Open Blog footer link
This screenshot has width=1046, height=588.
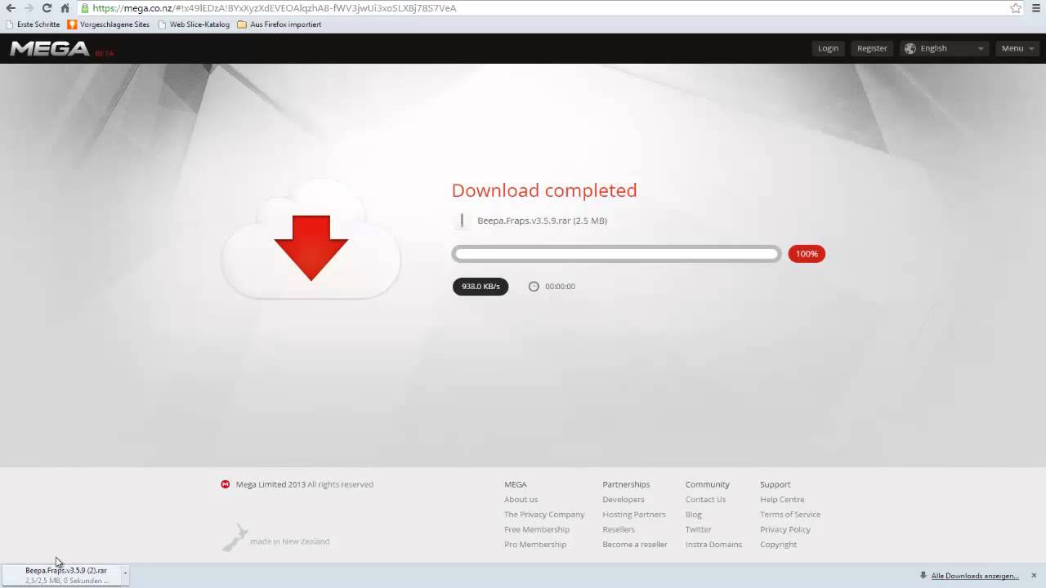coord(694,514)
